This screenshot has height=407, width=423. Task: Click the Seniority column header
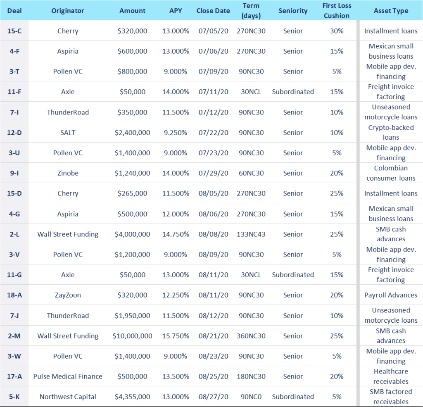click(293, 11)
